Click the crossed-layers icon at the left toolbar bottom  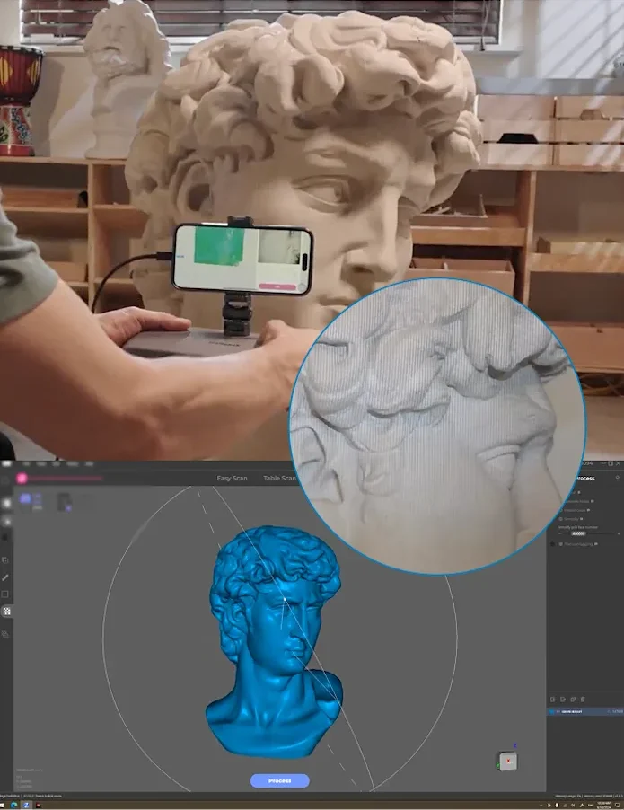5,634
